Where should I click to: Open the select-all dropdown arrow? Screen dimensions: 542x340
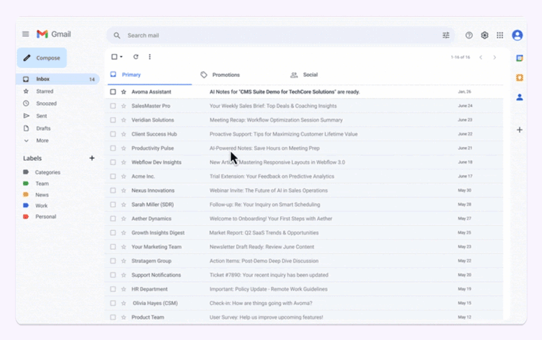(x=122, y=57)
